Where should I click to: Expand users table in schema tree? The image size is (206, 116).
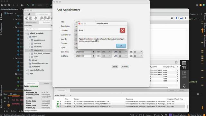[30, 57]
